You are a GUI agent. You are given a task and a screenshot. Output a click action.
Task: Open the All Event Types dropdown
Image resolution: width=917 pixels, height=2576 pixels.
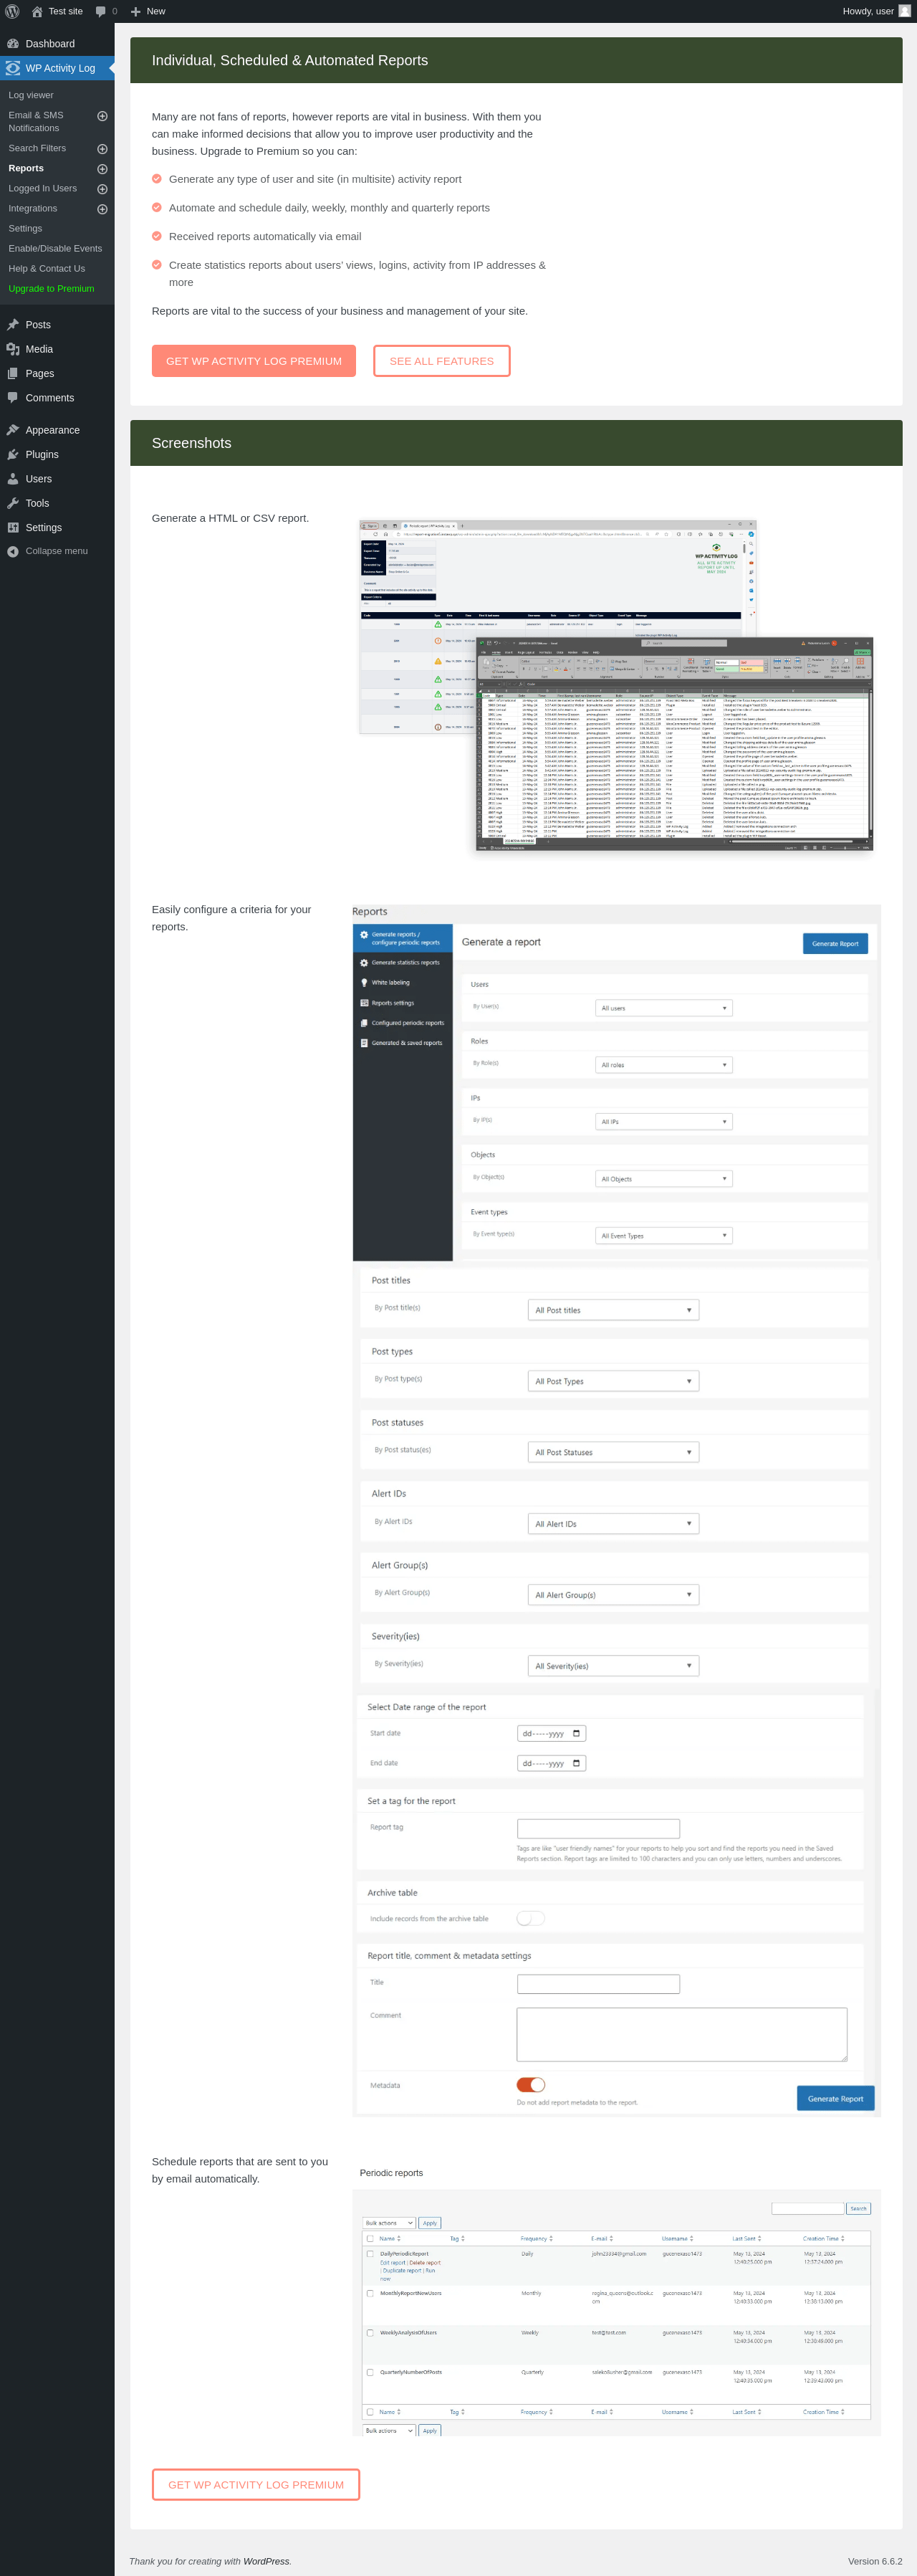point(664,1236)
